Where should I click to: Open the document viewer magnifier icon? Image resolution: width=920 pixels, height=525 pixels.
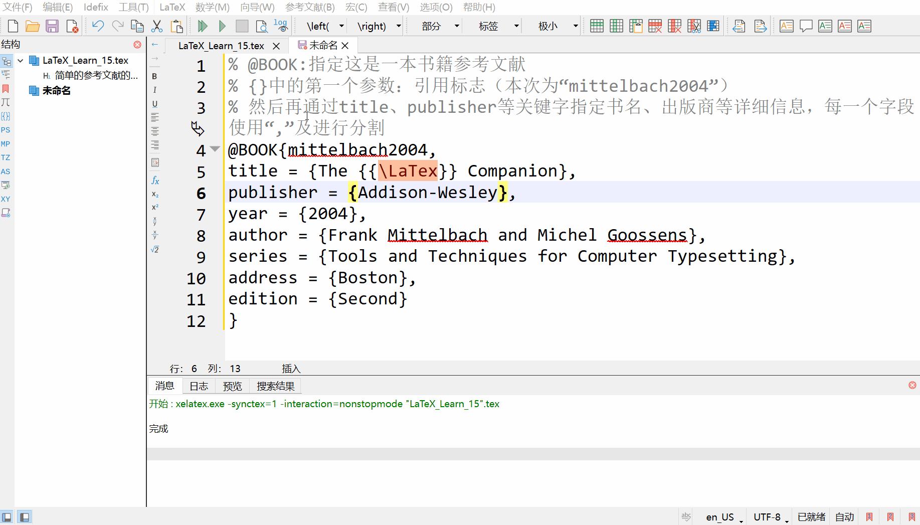pyautogui.click(x=262, y=26)
